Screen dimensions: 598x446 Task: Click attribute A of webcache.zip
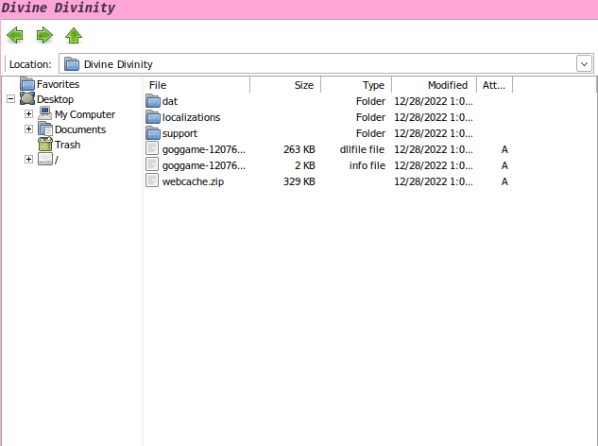(504, 181)
